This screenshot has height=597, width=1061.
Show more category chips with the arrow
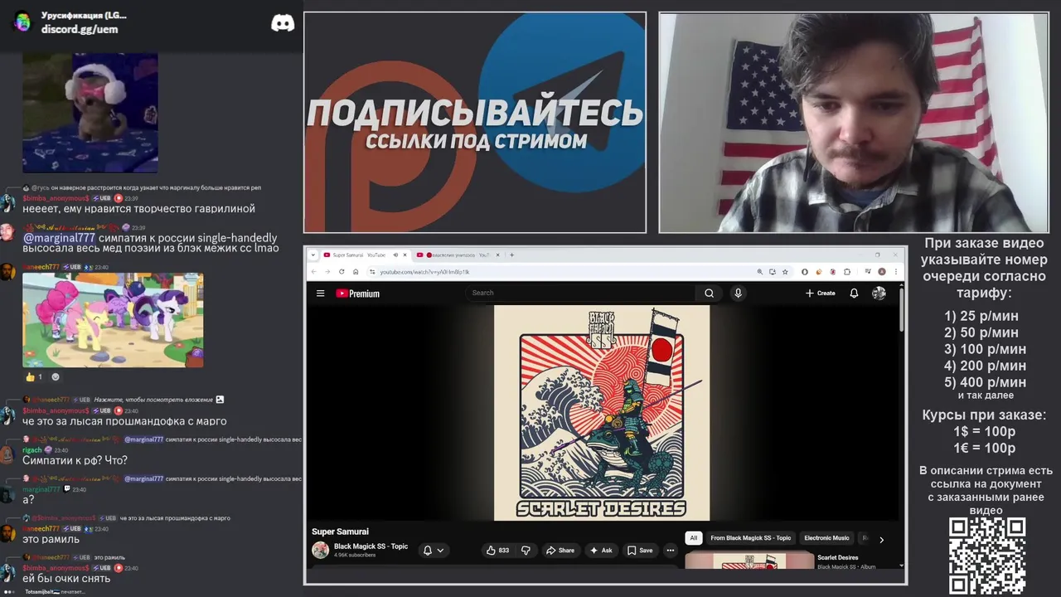pyautogui.click(x=881, y=539)
